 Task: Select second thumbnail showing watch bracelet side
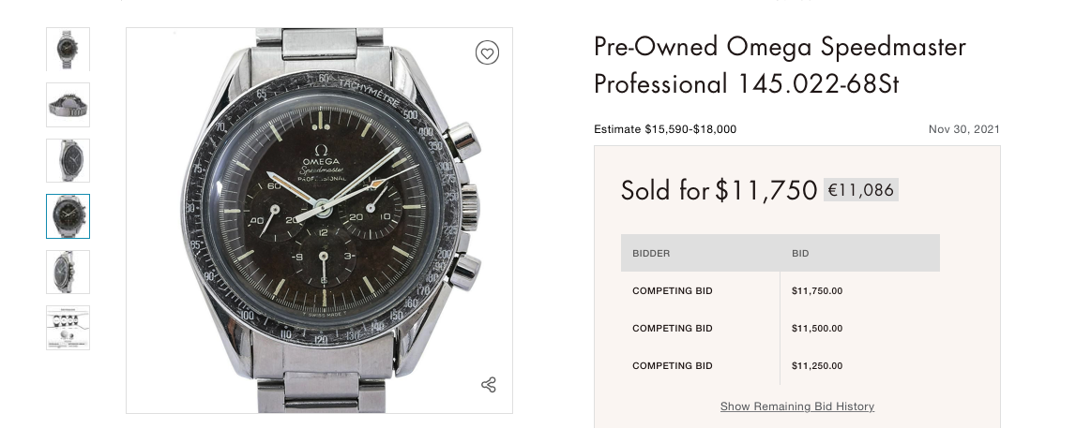pos(68,105)
